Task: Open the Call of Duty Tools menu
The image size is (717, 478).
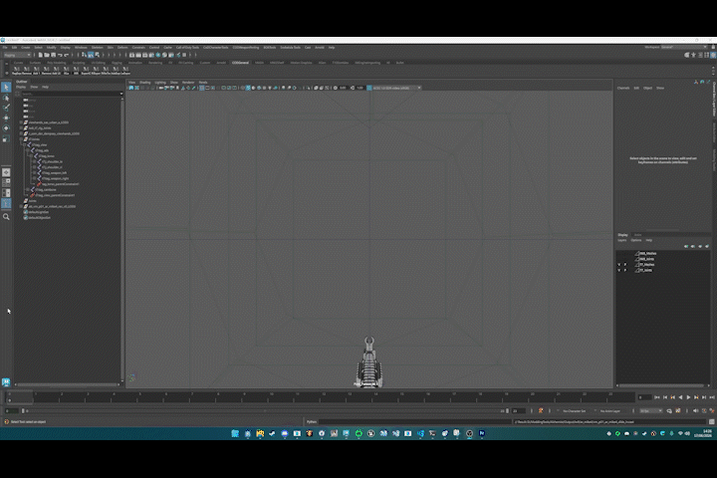Action: coord(187,47)
